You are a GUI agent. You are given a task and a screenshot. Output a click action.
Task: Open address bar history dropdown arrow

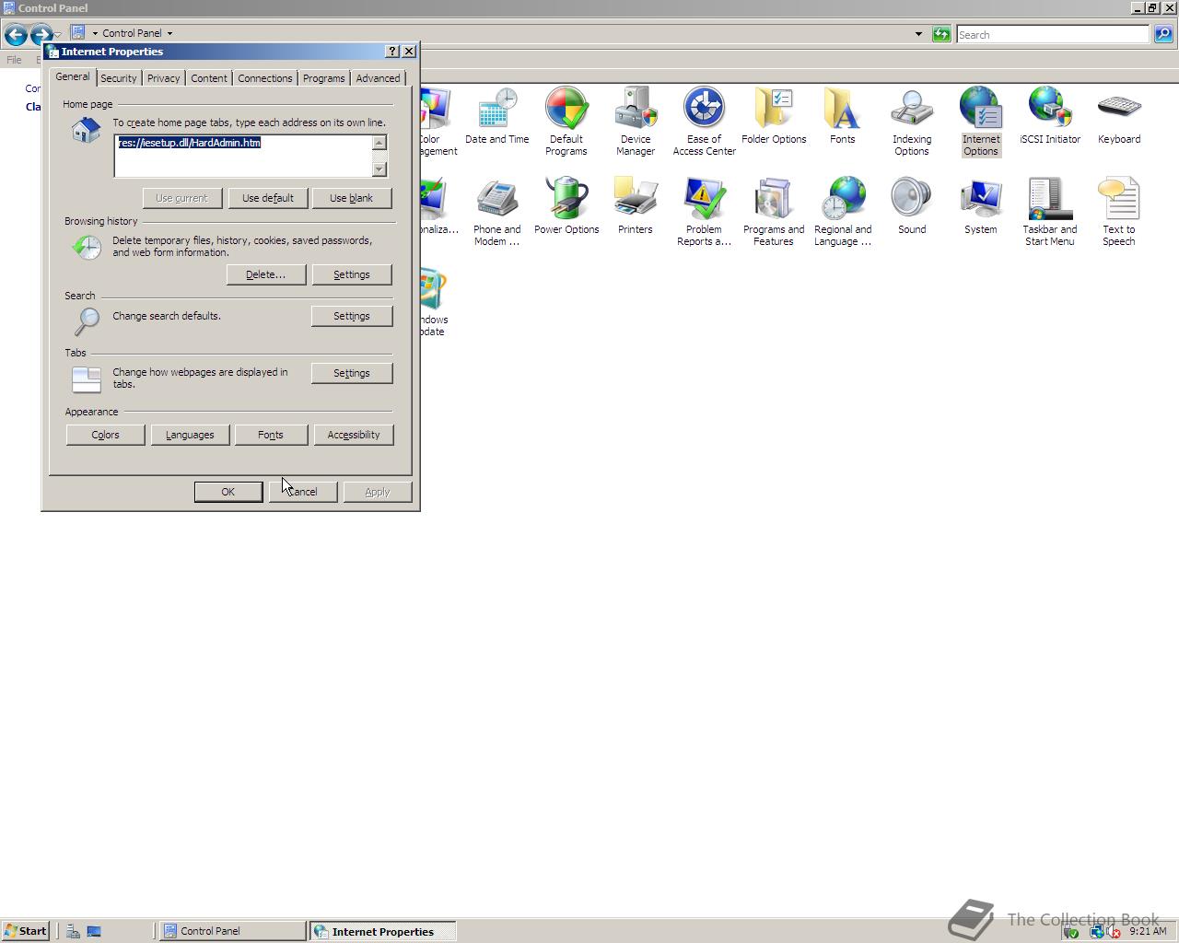918,34
